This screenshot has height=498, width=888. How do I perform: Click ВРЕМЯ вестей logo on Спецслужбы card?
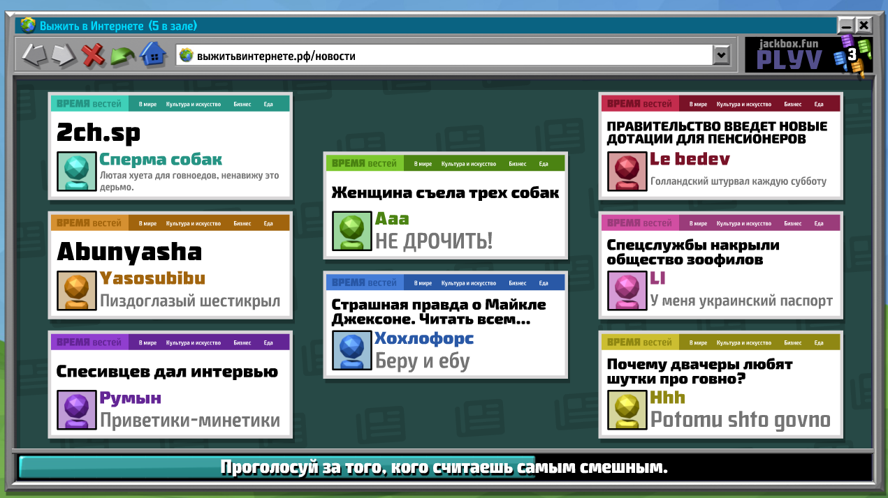tap(639, 222)
